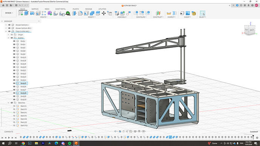Image resolution: width=260 pixels, height=146 pixels.
Task: Click the Insert Derive icon
Action: point(182,13)
